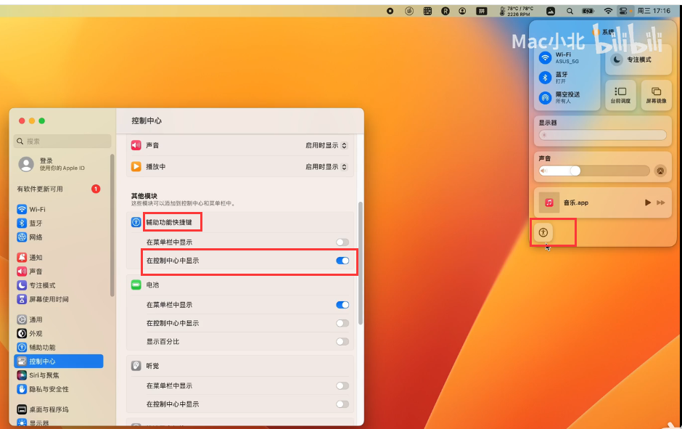
Task: Open 有软件更新可用 software update notice
Action: click(59, 189)
